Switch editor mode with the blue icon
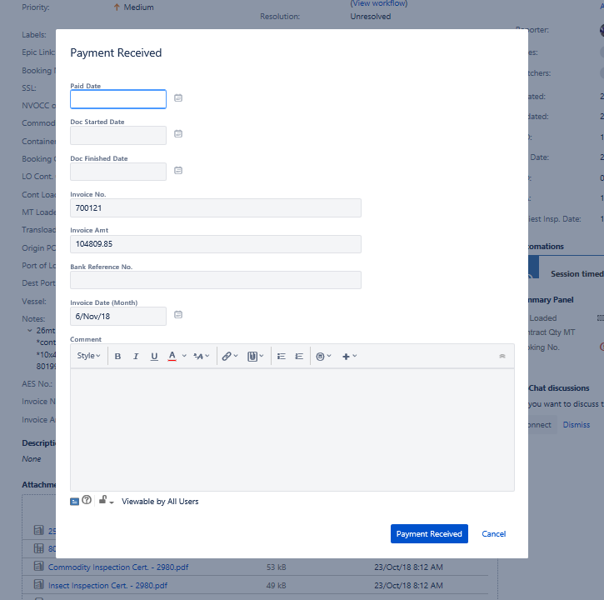The width and height of the screenshot is (604, 600). pyautogui.click(x=74, y=502)
